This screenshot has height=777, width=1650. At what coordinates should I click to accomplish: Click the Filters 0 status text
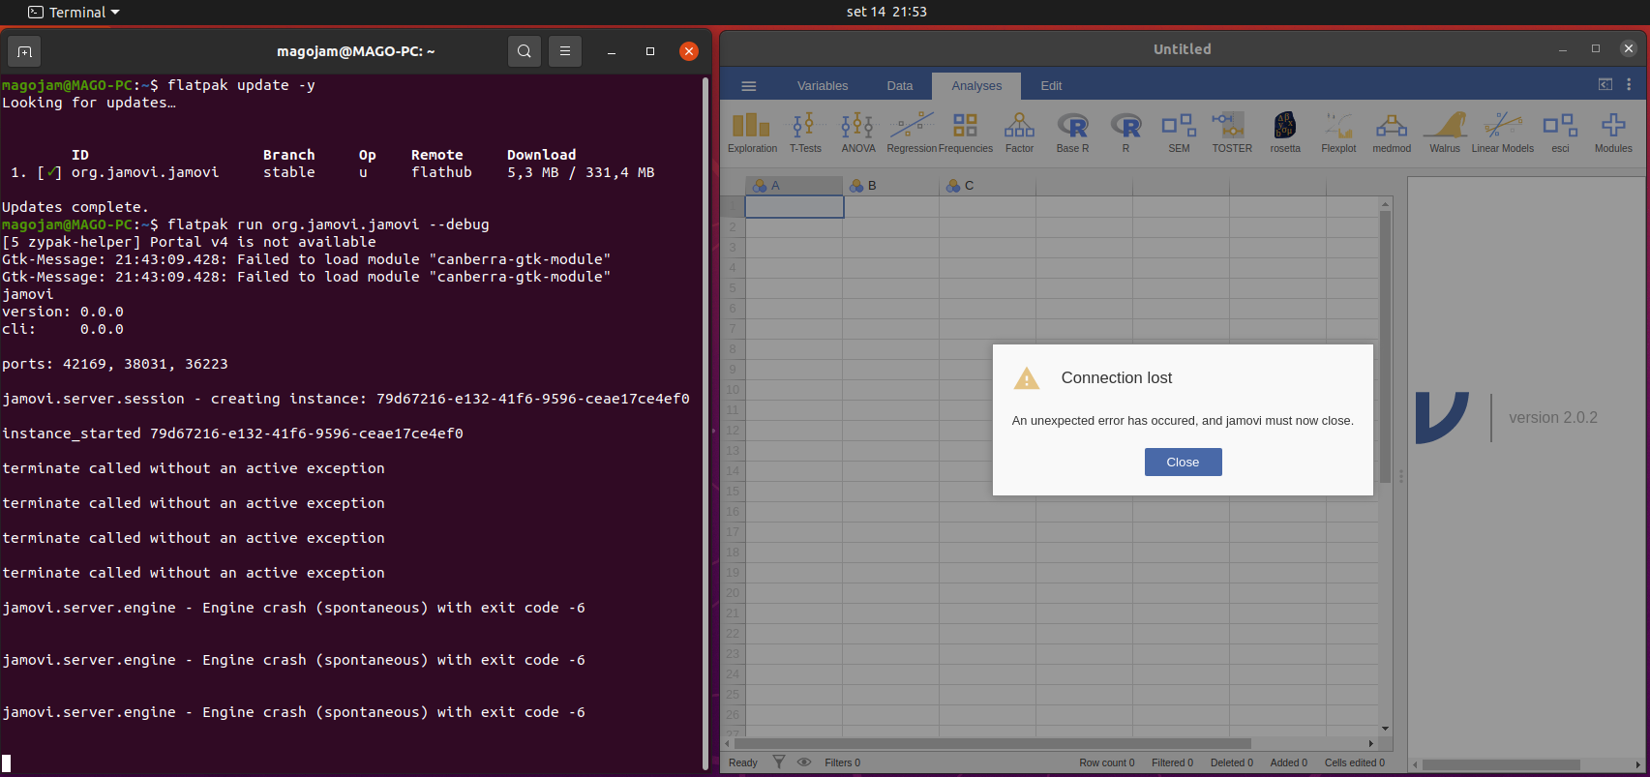pos(842,762)
